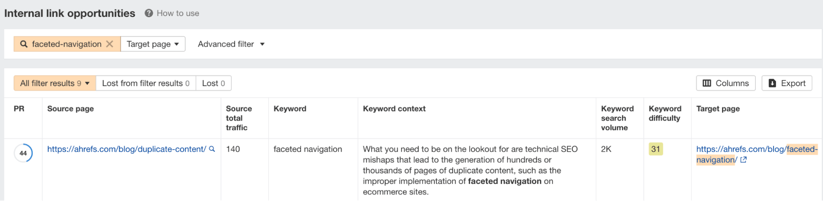Click the magnifier next to duplicate-content URL

pyautogui.click(x=212, y=149)
